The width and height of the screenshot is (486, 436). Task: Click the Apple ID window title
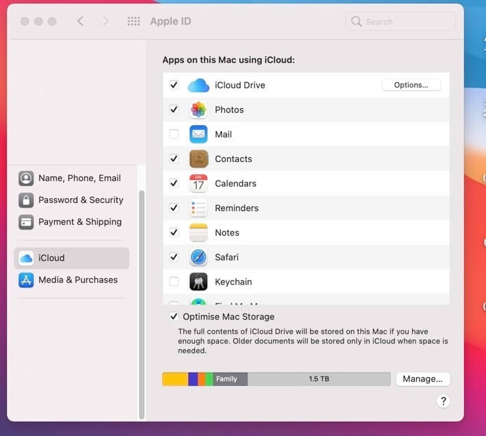pos(170,21)
